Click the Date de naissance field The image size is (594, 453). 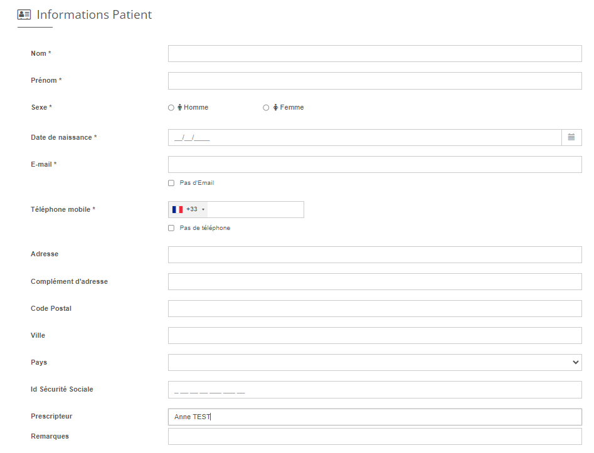point(365,137)
